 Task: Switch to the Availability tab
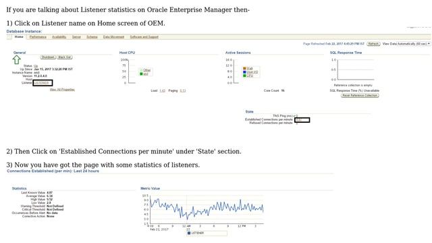point(59,37)
